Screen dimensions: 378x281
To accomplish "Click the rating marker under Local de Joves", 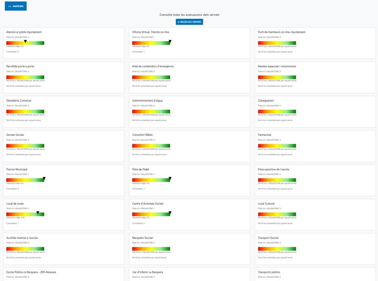I will coord(38,213).
